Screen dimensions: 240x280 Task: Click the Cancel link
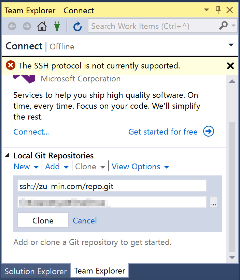(85, 221)
